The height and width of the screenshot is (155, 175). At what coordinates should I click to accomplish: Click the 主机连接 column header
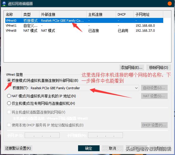101,14
